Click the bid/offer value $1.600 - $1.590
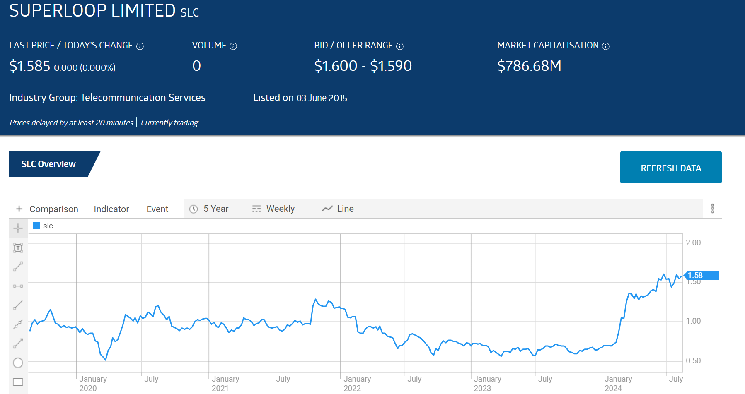The image size is (745, 394). click(363, 66)
